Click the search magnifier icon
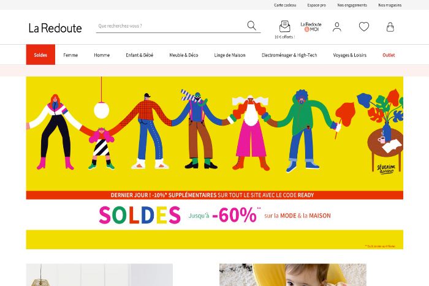This screenshot has height=286, width=429. point(251,26)
